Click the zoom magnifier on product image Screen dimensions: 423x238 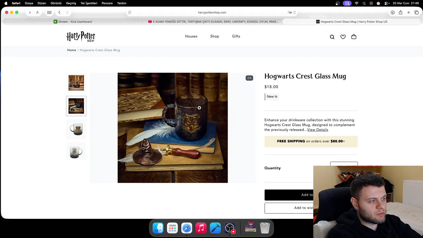coord(199,108)
